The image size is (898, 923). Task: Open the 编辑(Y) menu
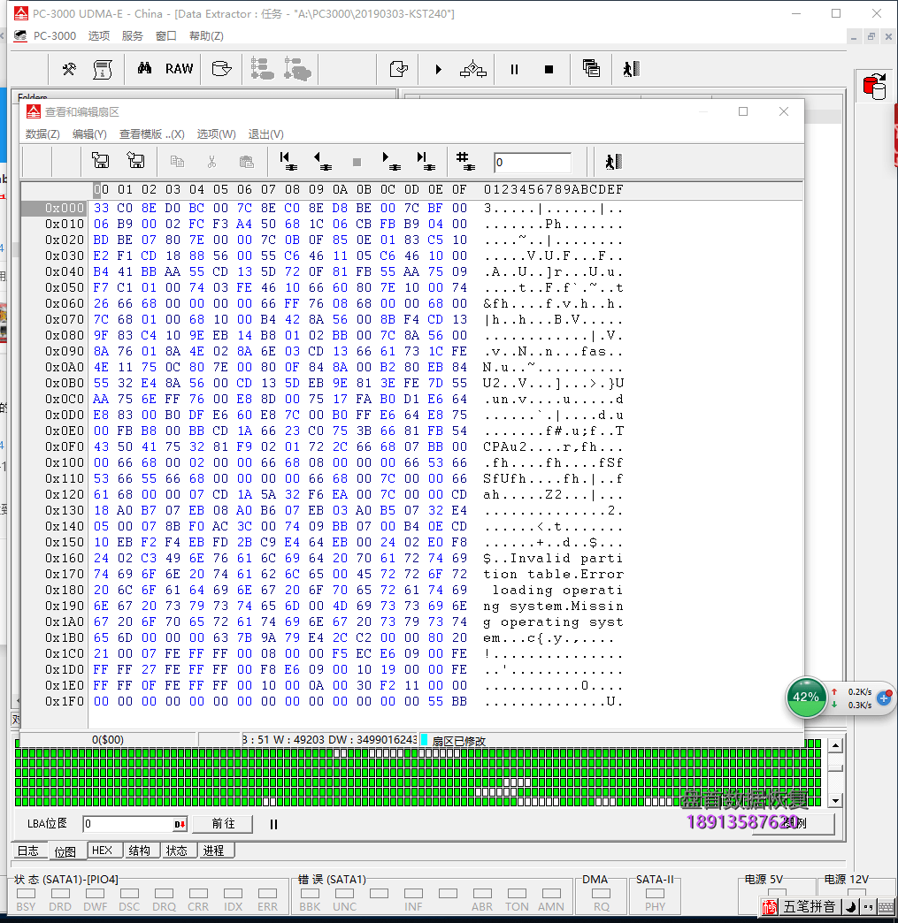point(89,134)
